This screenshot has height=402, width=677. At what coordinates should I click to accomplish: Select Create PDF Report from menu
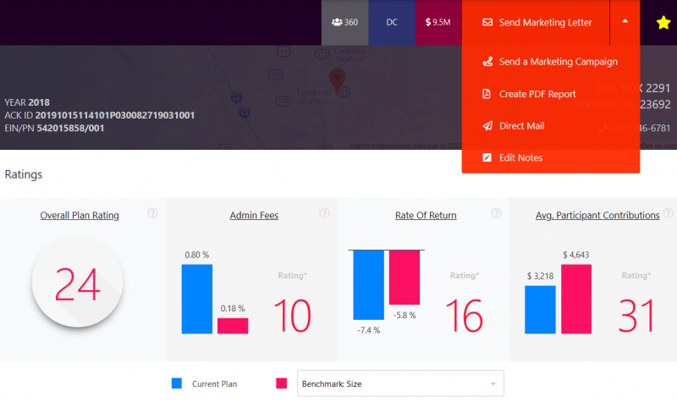[537, 94]
